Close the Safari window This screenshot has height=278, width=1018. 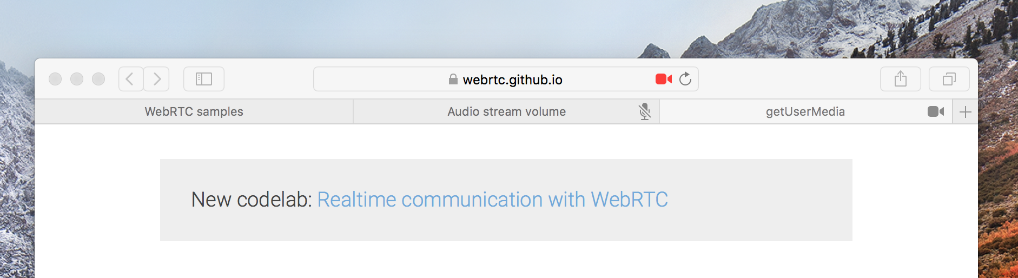[x=55, y=79]
